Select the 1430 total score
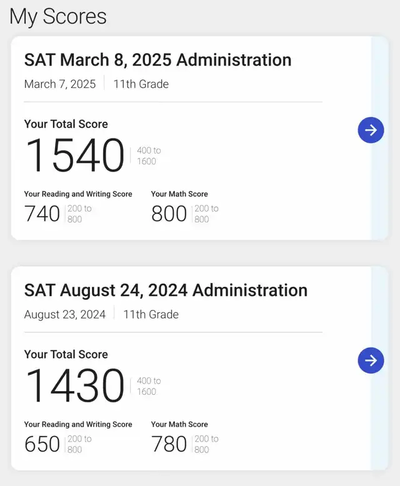400x486 pixels. tap(75, 385)
